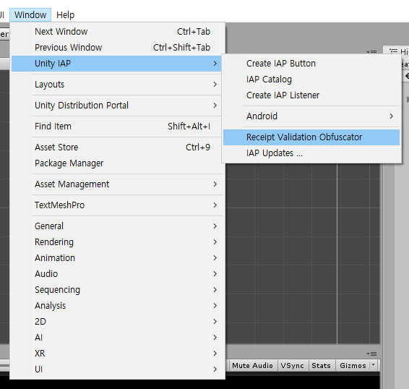Click Create IAP Button entry
This screenshot has width=409, height=389.
311,64
